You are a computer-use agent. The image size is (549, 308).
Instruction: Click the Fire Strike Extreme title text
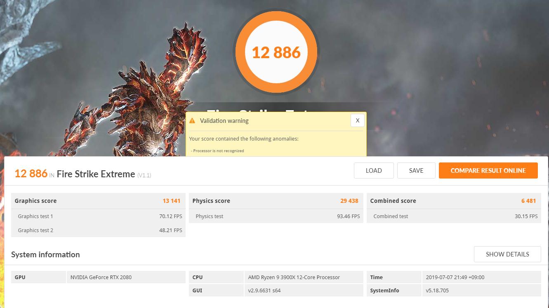96,174
